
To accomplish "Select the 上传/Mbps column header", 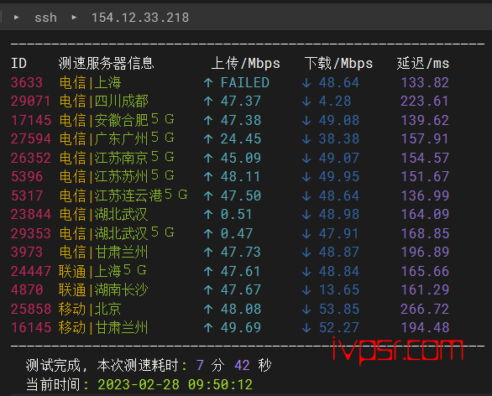I will [x=246, y=64].
